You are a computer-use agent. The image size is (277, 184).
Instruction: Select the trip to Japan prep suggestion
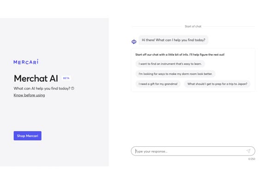pyautogui.click(x=217, y=84)
